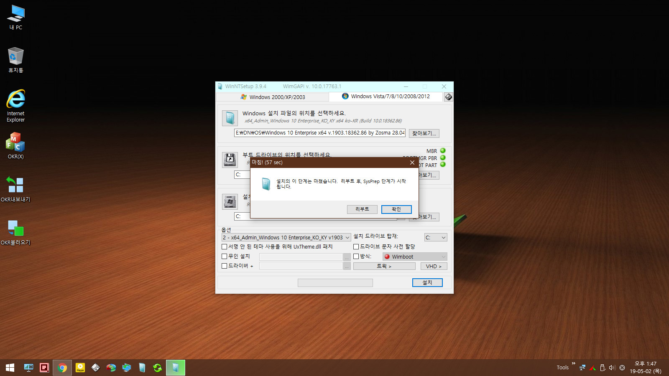Enable the 무인 설치 checkbox
This screenshot has width=669, height=376.
[x=224, y=256]
